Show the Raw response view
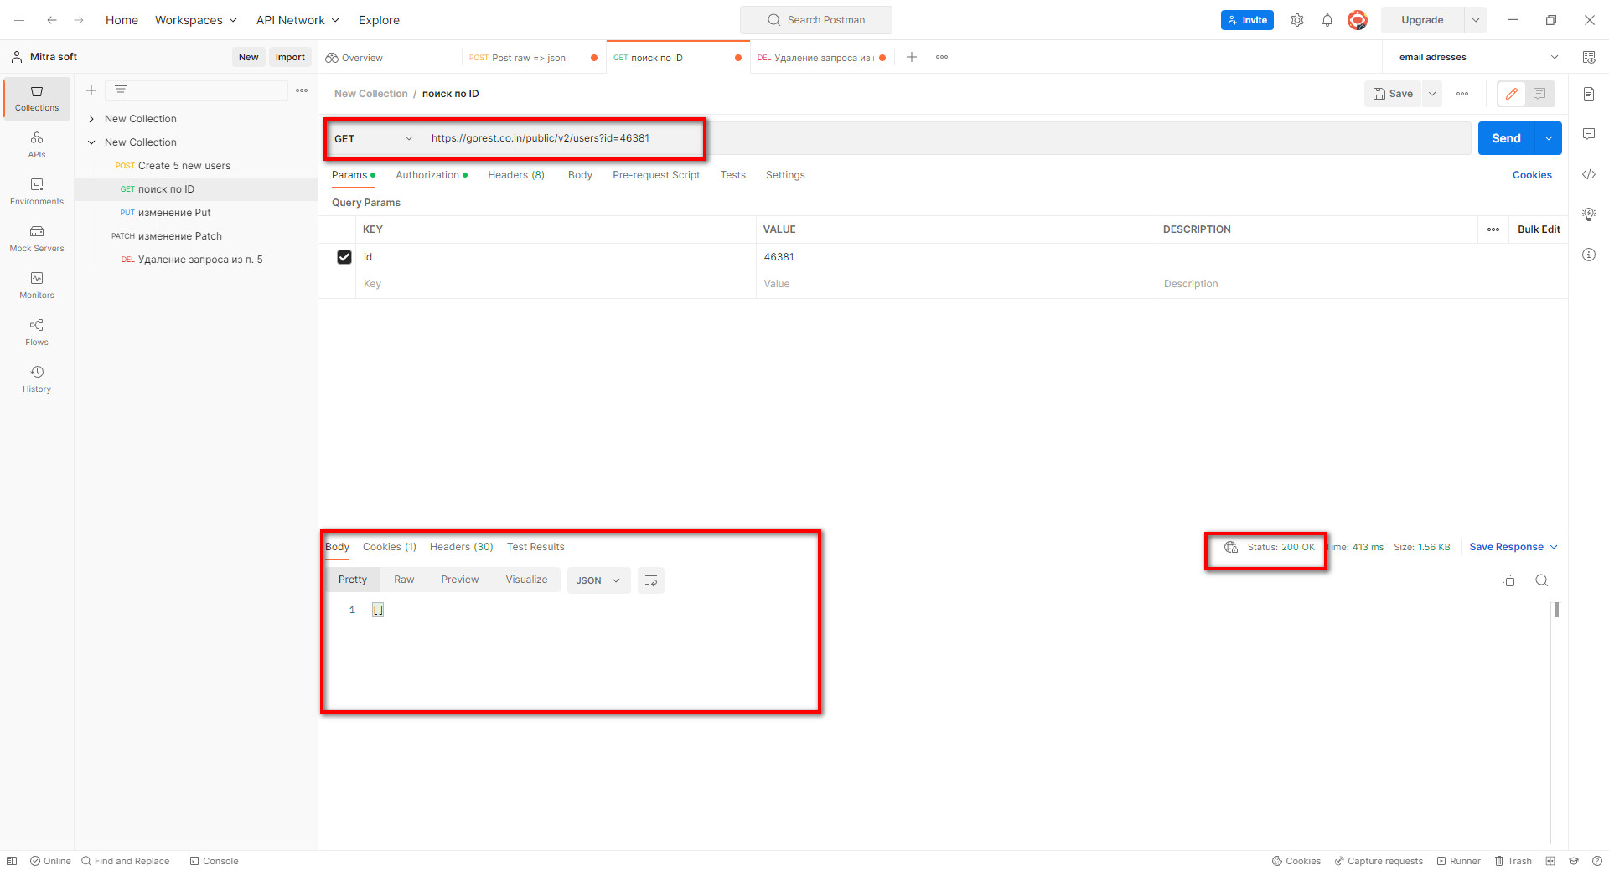Viewport: 1609px width, 871px height. 404,580
